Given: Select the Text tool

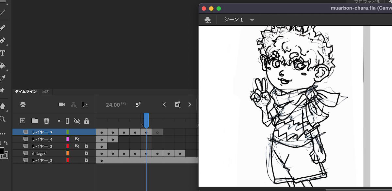Looking at the screenshot, I should click(x=3, y=53).
